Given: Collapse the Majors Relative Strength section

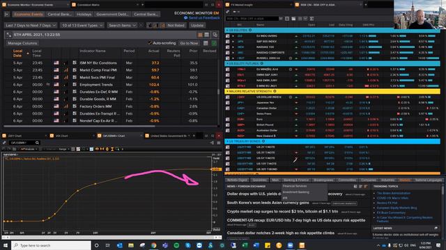Looking at the screenshot, I should [x=227, y=91].
